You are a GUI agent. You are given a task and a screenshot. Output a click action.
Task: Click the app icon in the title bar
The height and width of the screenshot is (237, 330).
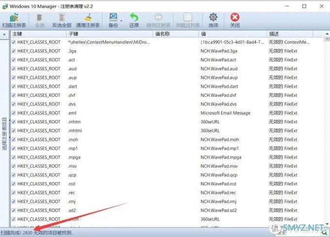point(5,6)
